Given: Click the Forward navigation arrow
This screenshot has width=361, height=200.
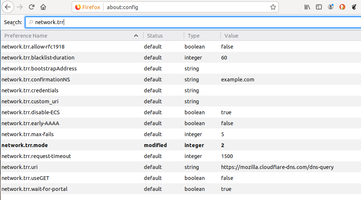Looking at the screenshot, I should point(20,7).
